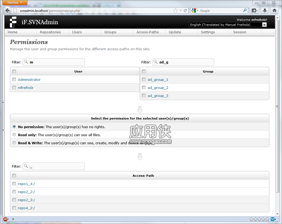This screenshot has width=282, height=224.
Task: Toggle the select-all Group checkbox
Action: pyautogui.click(x=144, y=71)
